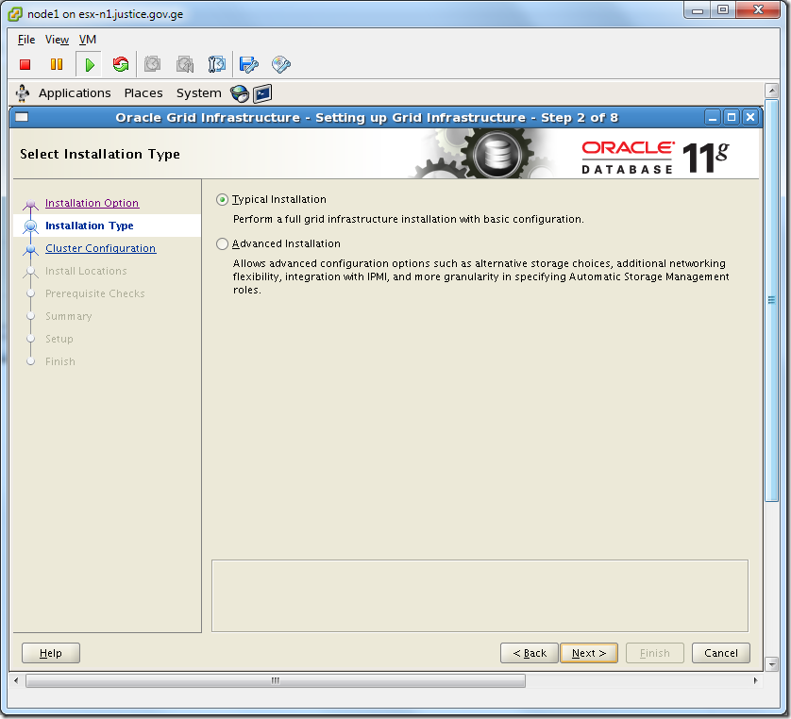Image resolution: width=791 pixels, height=719 pixels.
Task: Open the System menu
Action: click(x=198, y=92)
